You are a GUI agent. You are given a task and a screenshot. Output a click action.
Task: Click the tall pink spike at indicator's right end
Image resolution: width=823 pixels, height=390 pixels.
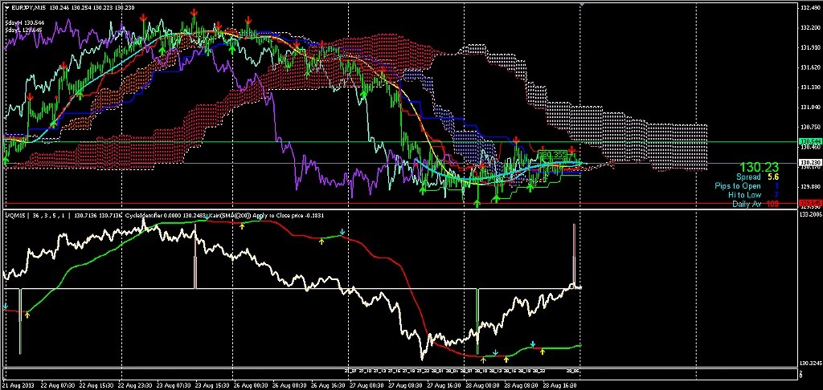574,255
